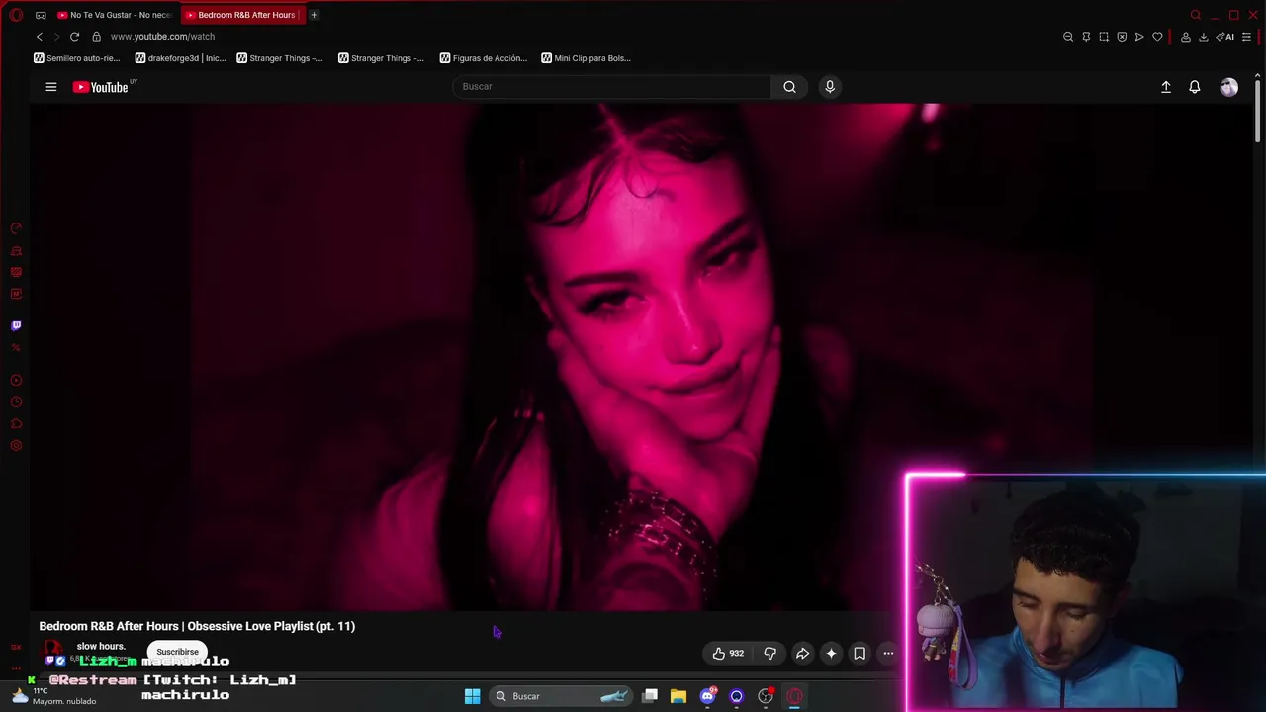View site security lock info
Viewport: 1266px width, 712px height.
(96, 37)
